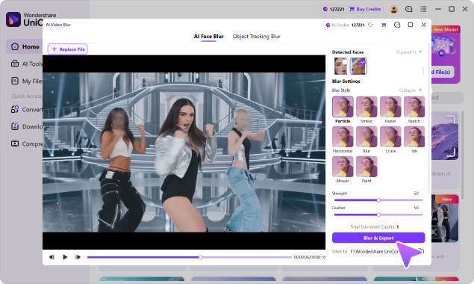Open Home in the main sidebar

click(25, 46)
